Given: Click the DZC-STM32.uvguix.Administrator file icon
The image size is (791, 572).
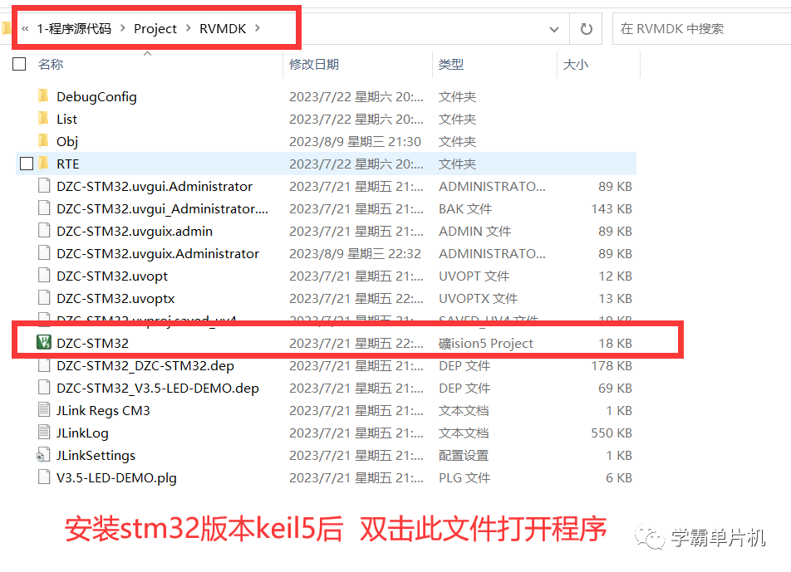Looking at the screenshot, I should [x=44, y=253].
